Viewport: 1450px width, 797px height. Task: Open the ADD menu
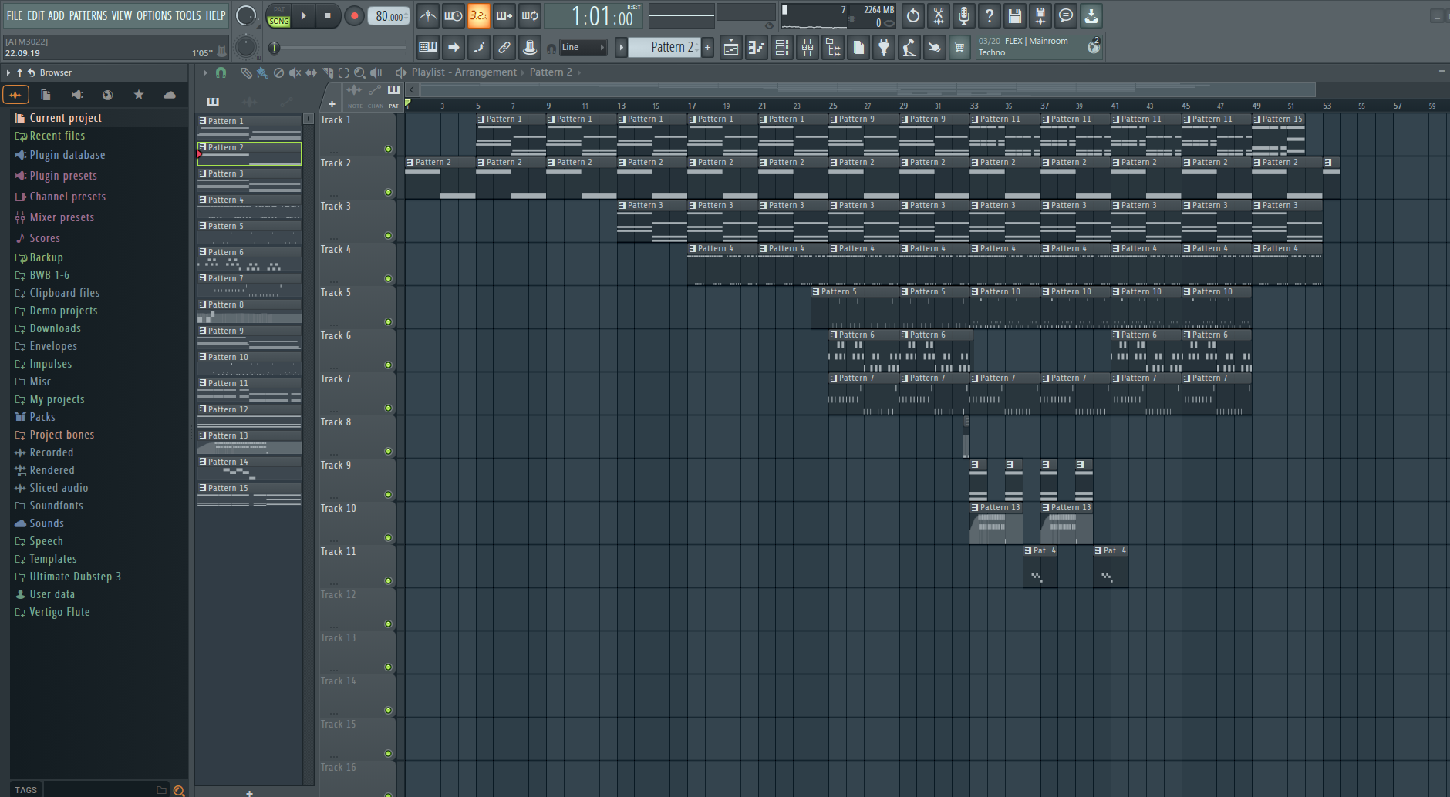coord(56,15)
